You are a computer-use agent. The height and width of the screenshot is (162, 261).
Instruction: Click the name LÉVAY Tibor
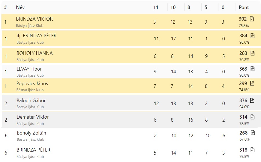[29, 69]
